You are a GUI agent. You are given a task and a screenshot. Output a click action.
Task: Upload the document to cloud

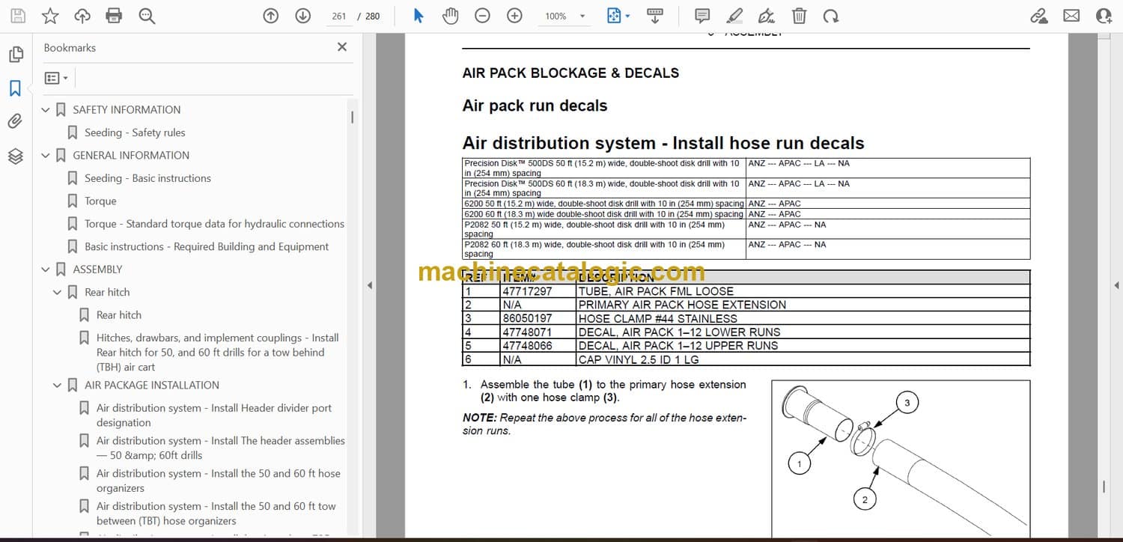(82, 16)
